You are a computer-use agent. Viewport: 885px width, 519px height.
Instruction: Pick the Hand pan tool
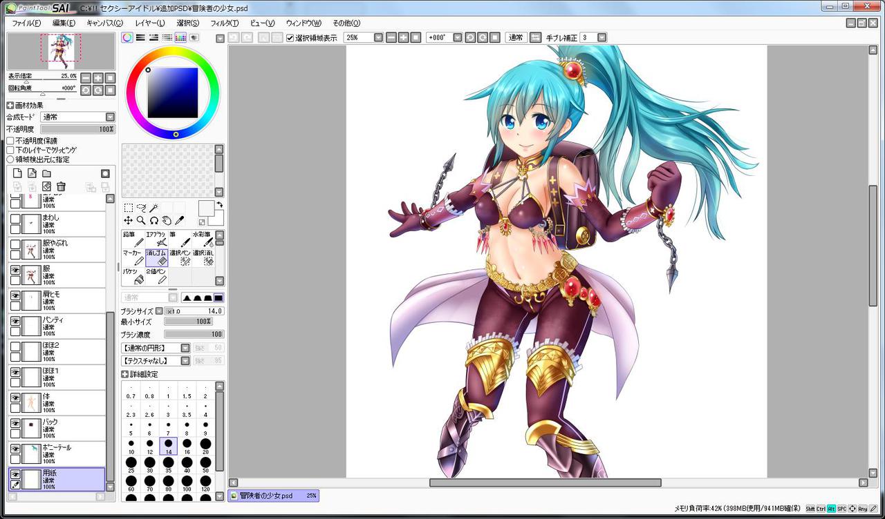(x=166, y=220)
